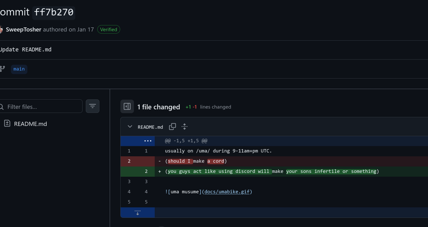Click the '-1' removed lines count
Screen dimensions: 428x227
click(195, 107)
